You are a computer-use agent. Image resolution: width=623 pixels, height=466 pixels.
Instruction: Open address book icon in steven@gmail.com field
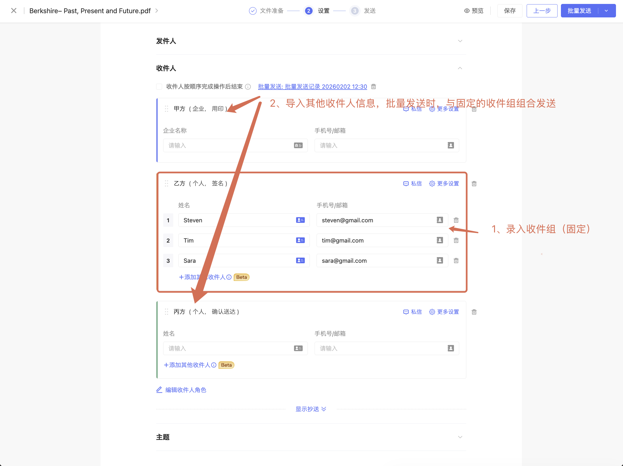[440, 220]
